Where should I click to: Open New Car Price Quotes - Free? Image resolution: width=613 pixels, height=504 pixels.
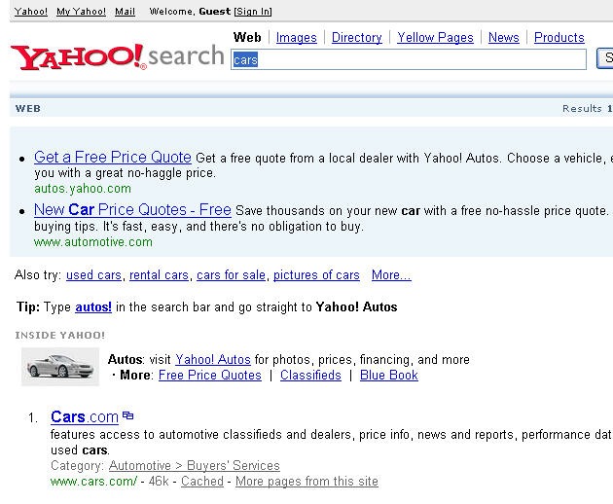[x=132, y=210]
